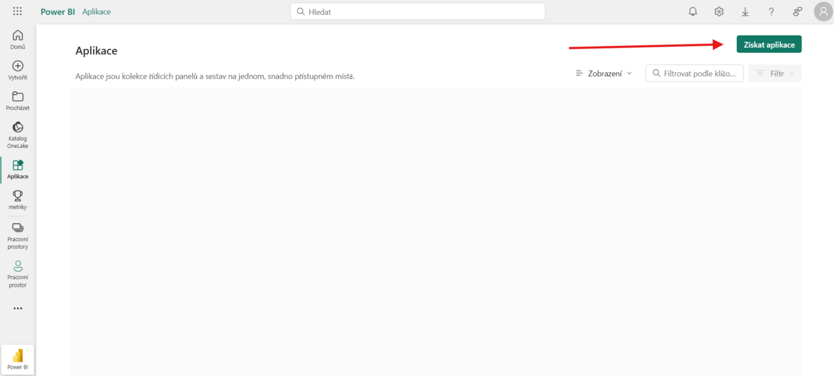Open Pracovní prostor personal workspace

click(18, 274)
